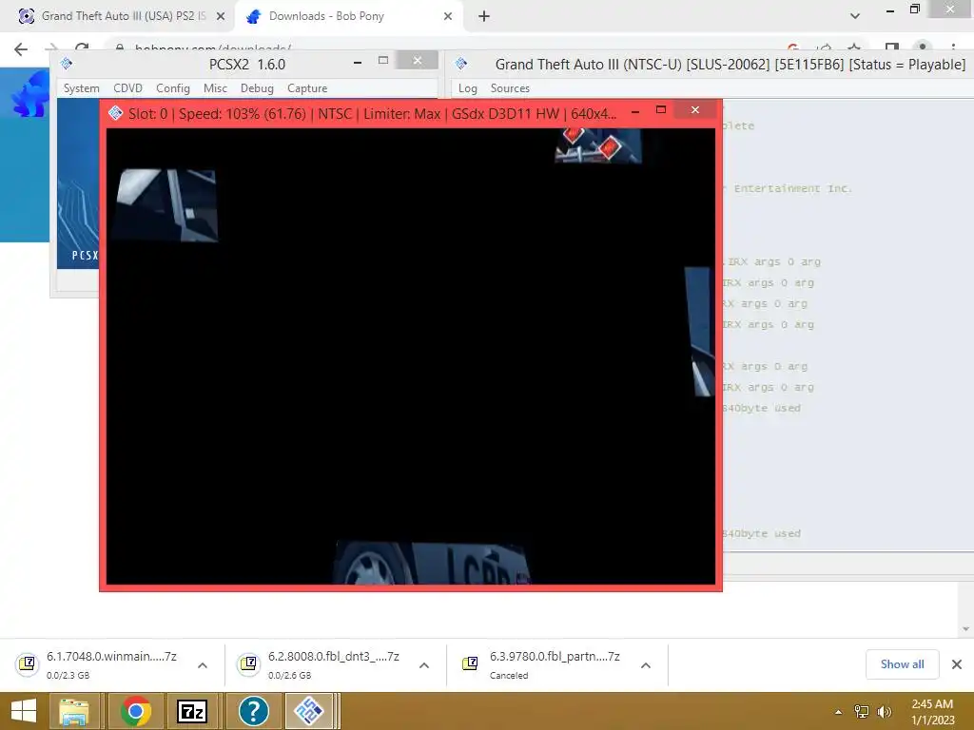Open the Config menu in PCSX2
The width and height of the screenshot is (974, 730).
tap(173, 88)
